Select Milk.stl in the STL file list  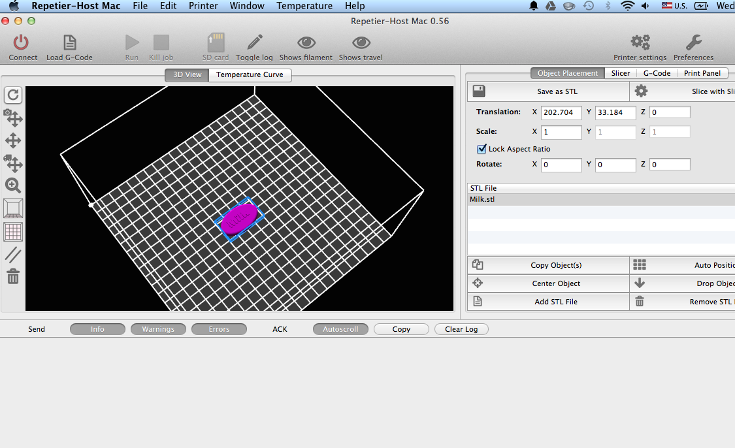point(602,199)
